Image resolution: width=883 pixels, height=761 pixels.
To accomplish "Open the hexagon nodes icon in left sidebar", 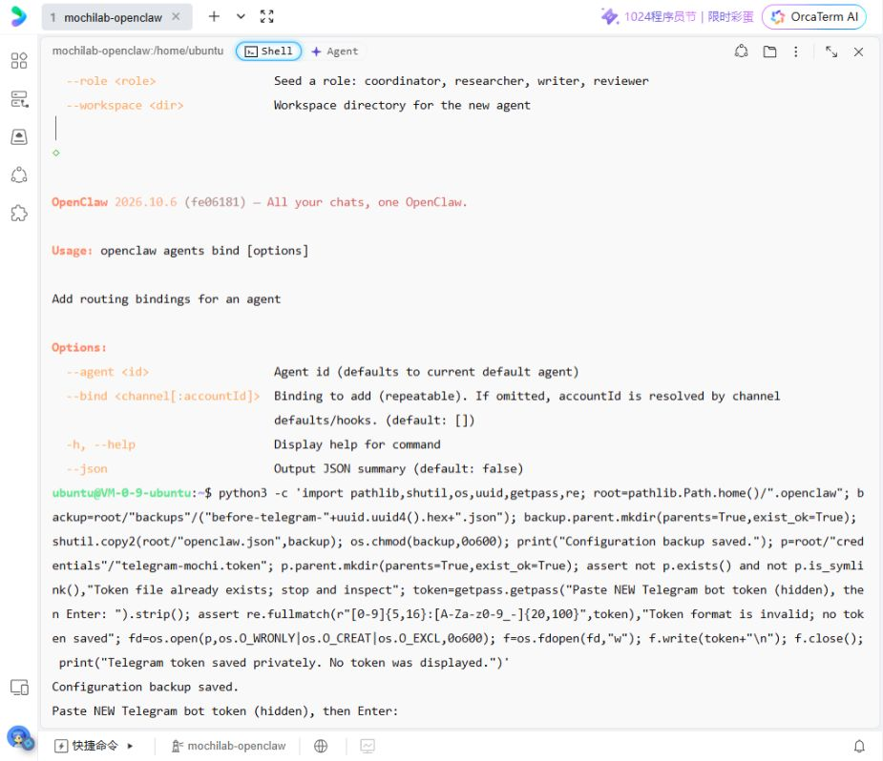I will click(19, 175).
